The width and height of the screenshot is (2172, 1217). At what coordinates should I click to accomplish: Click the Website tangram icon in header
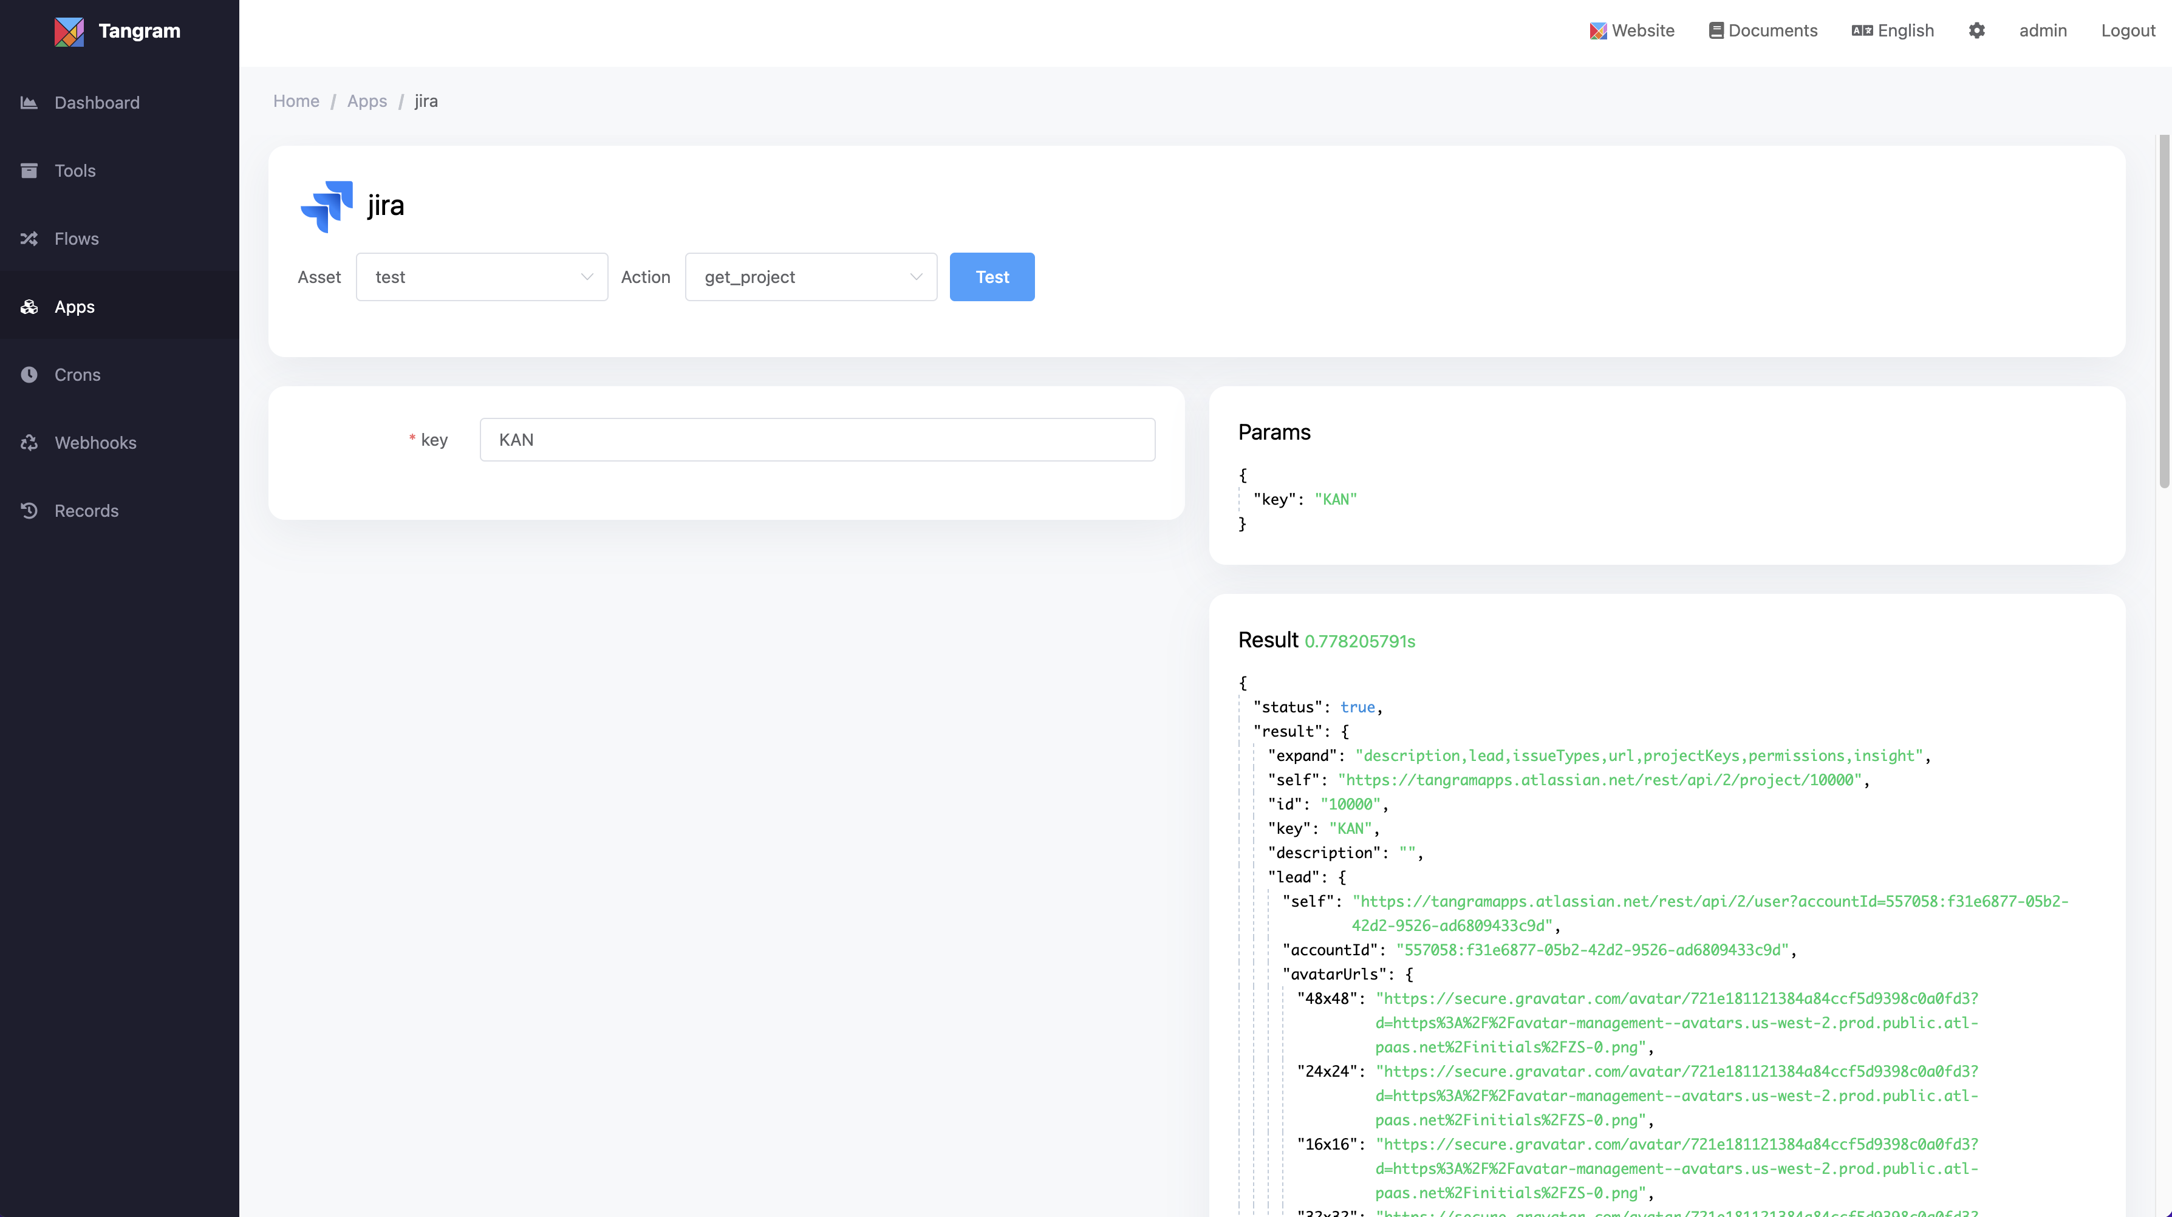click(x=1598, y=31)
